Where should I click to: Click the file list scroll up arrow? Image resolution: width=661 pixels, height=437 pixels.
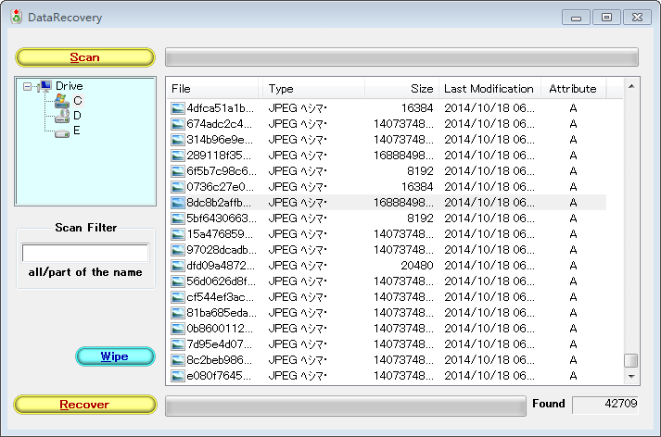631,86
